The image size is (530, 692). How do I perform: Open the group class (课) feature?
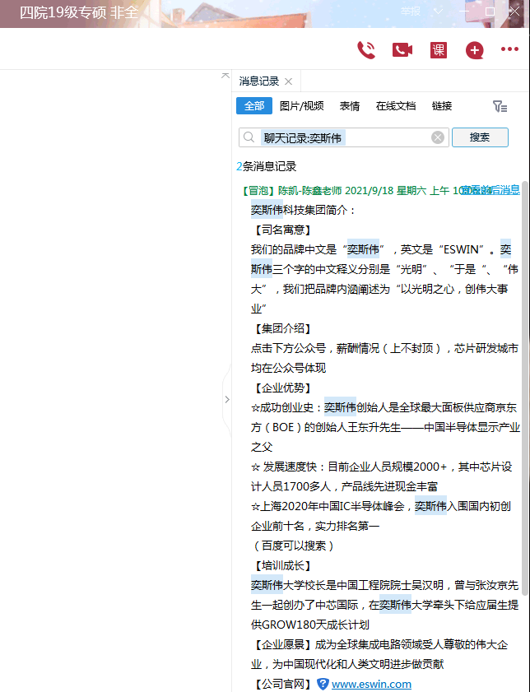pos(438,50)
